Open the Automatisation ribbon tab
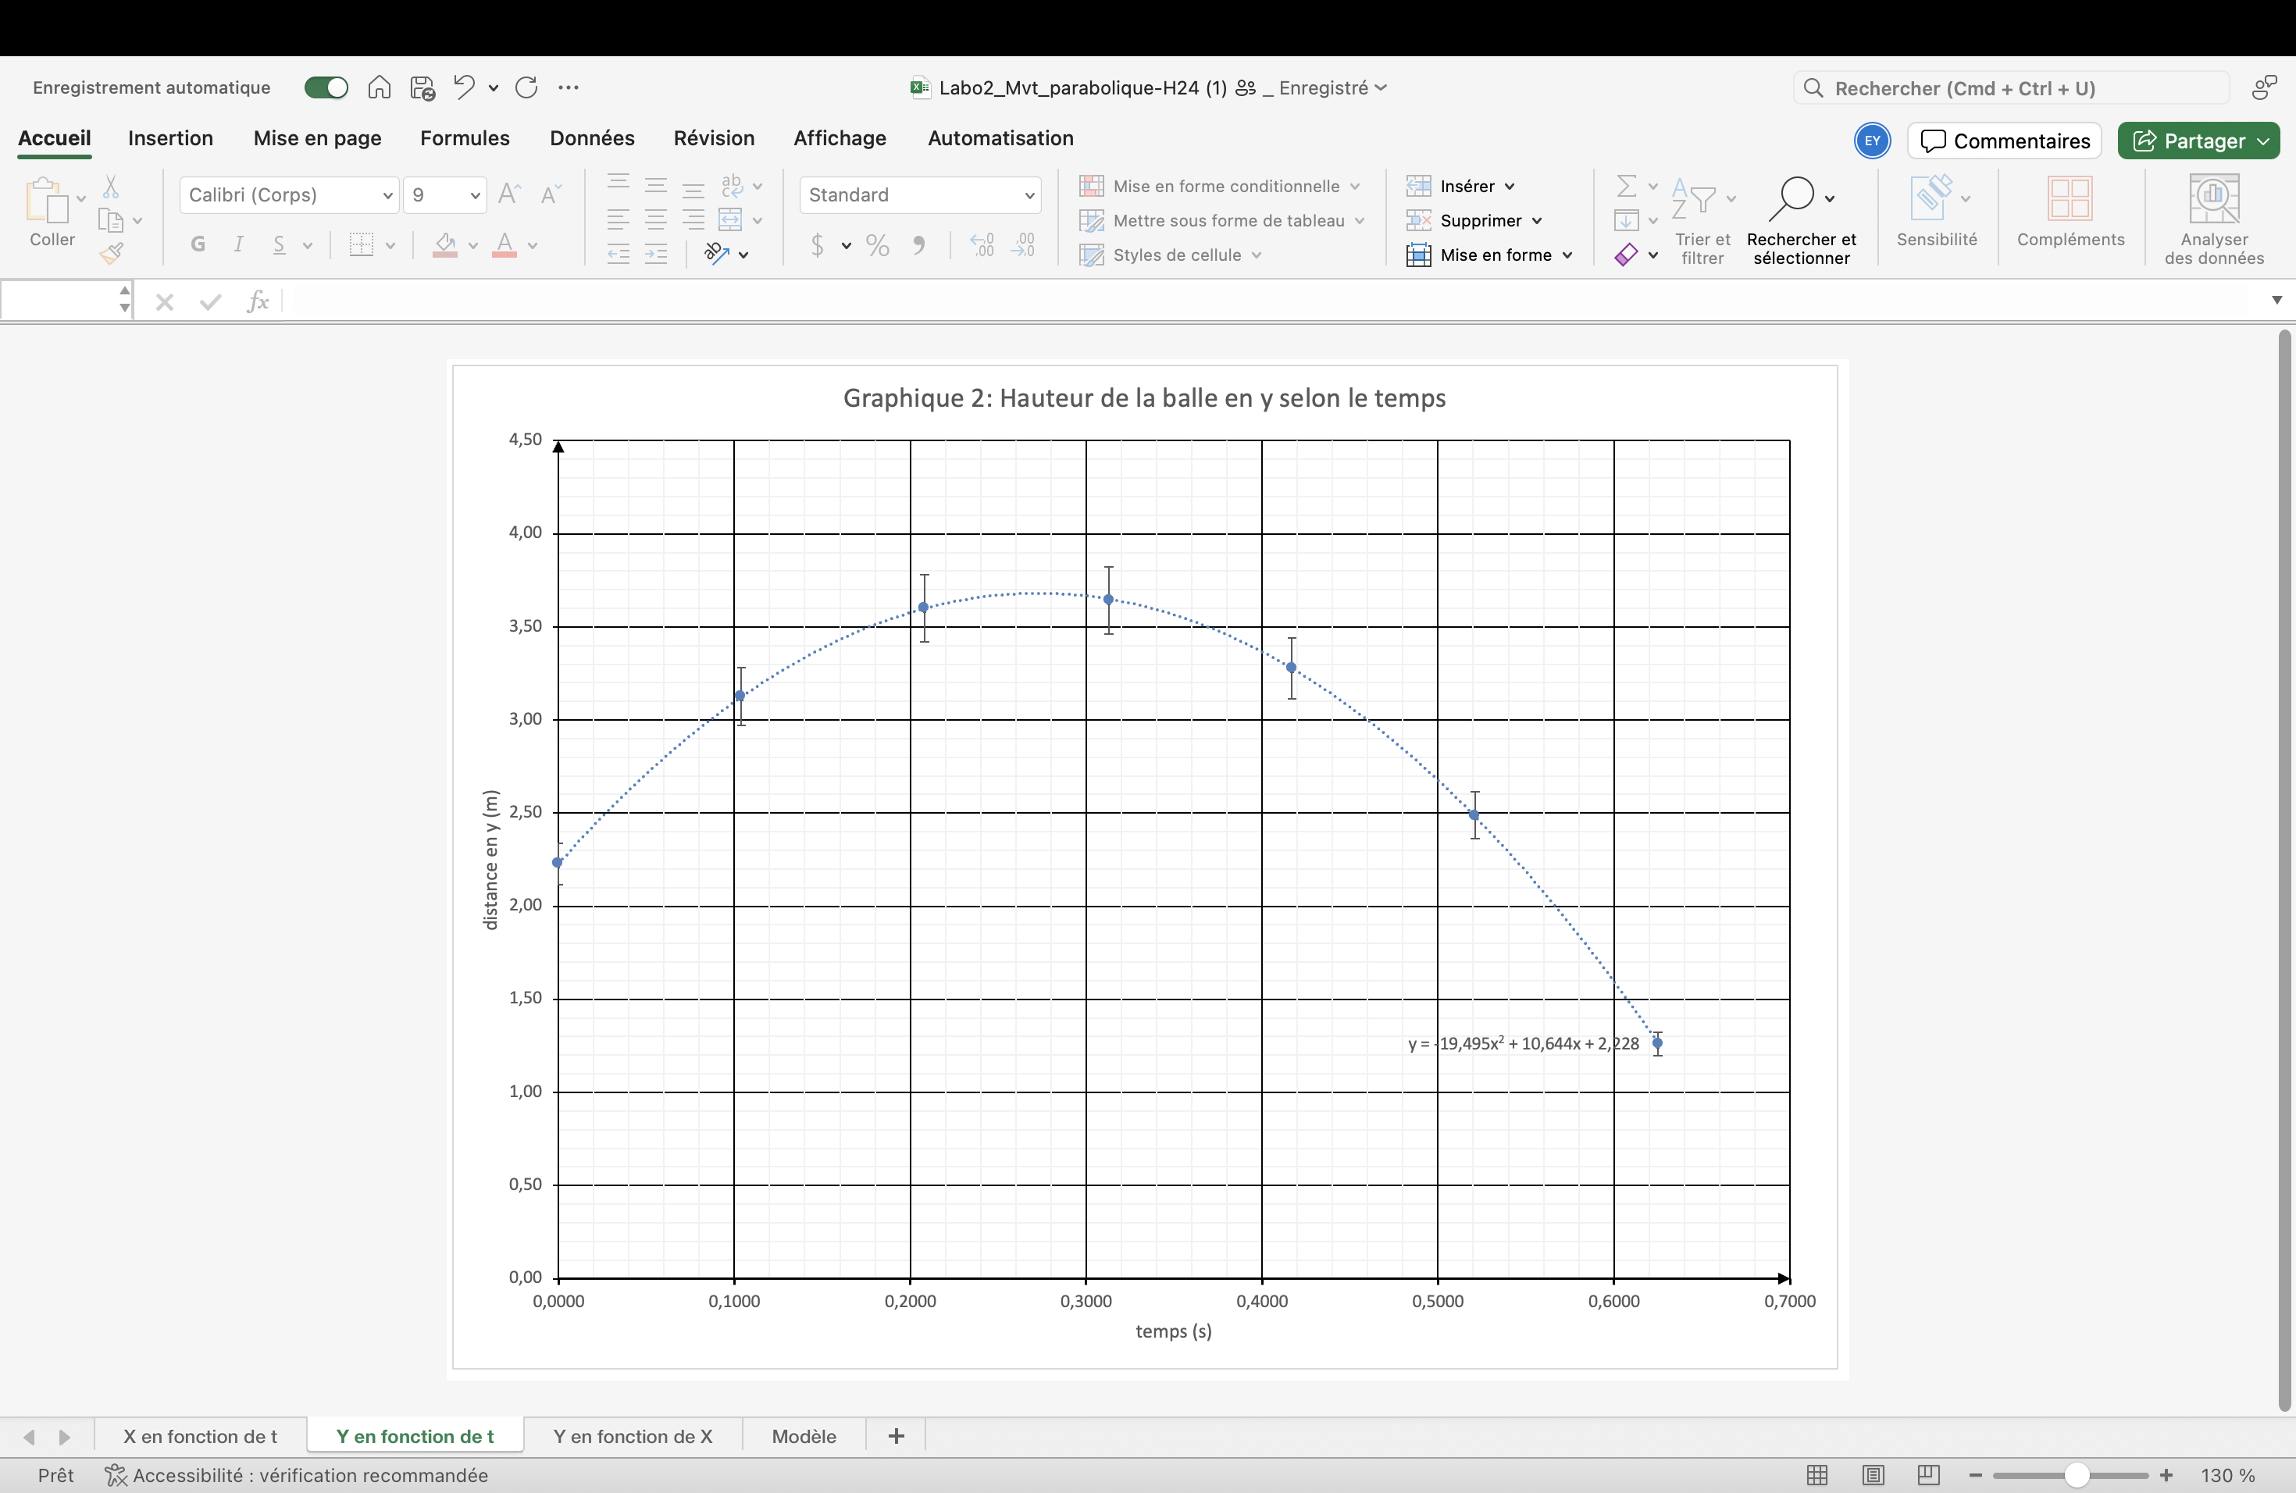The height and width of the screenshot is (1493, 2296). pos(1000,138)
